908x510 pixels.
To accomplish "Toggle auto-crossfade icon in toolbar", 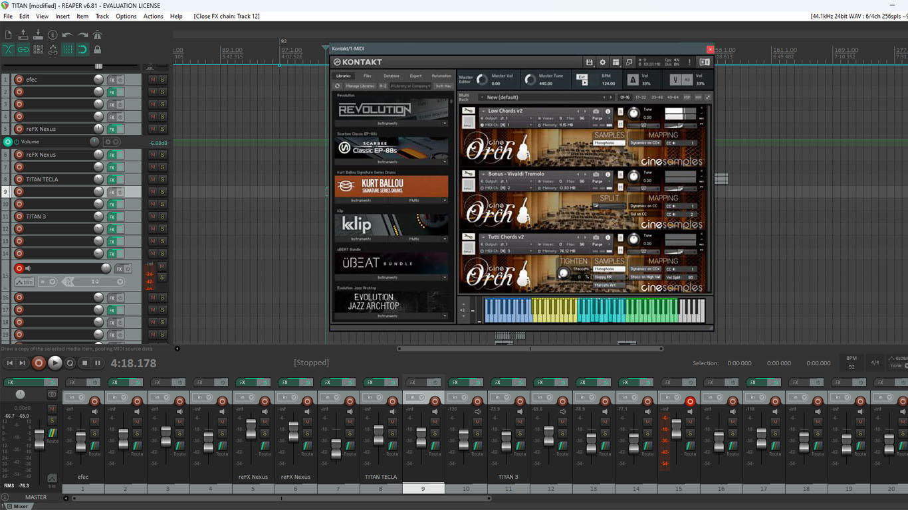I will tap(8, 50).
